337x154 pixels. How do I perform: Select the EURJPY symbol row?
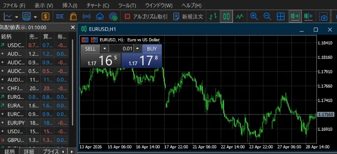(34, 123)
